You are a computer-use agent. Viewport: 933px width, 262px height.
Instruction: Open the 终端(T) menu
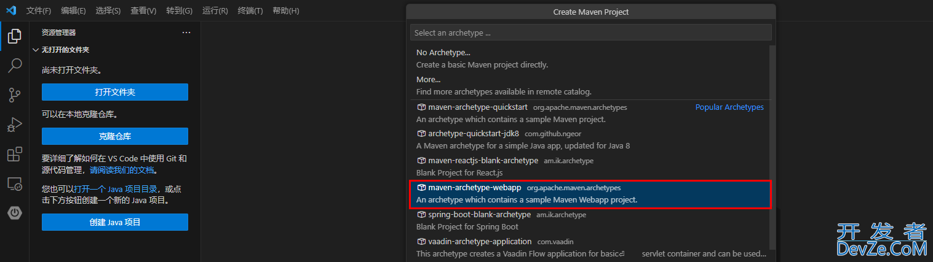point(250,11)
